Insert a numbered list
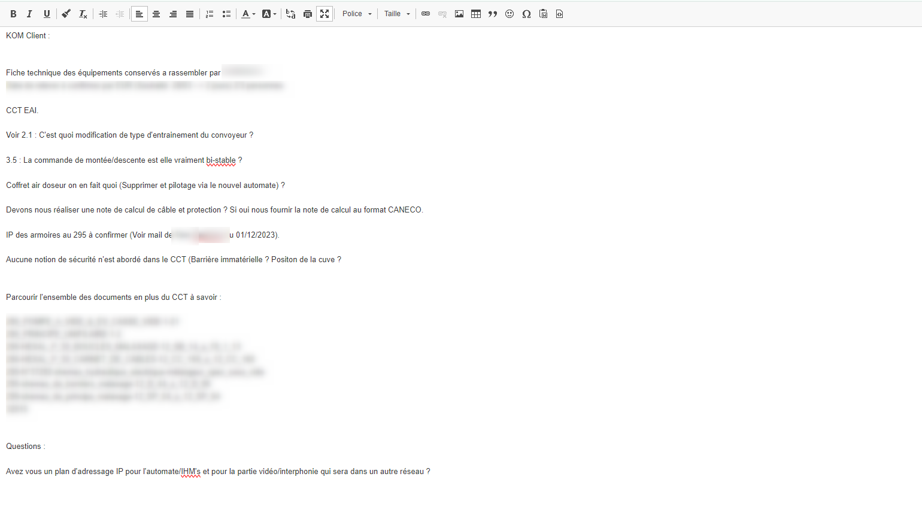The image size is (922, 507). click(x=210, y=14)
